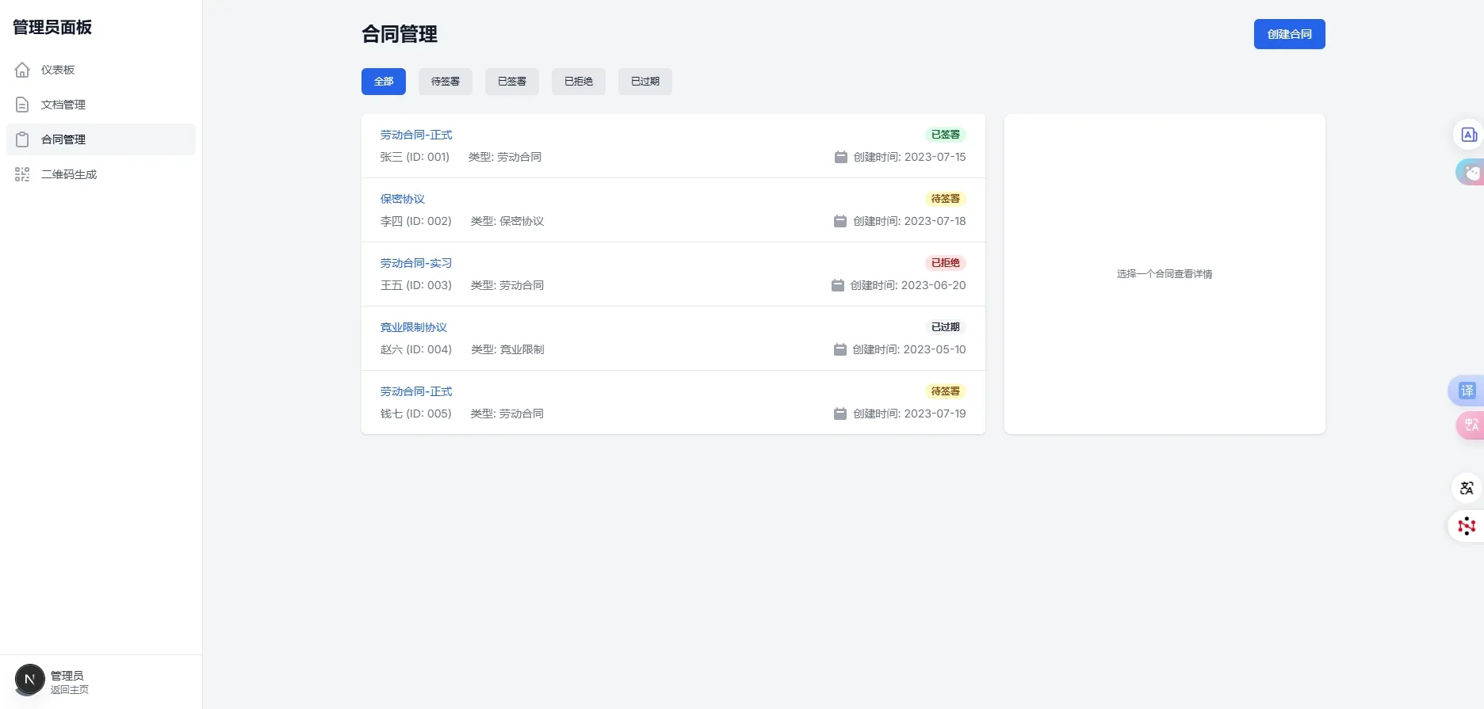Filter contracts by 待签署

coord(446,82)
